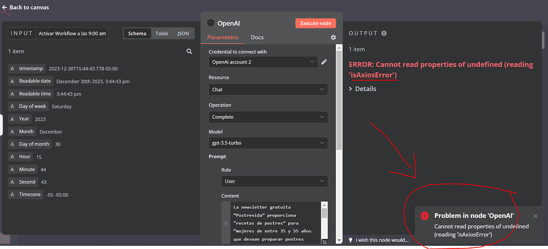Open the Credential OpenAi account 2 dropdown

[262, 62]
